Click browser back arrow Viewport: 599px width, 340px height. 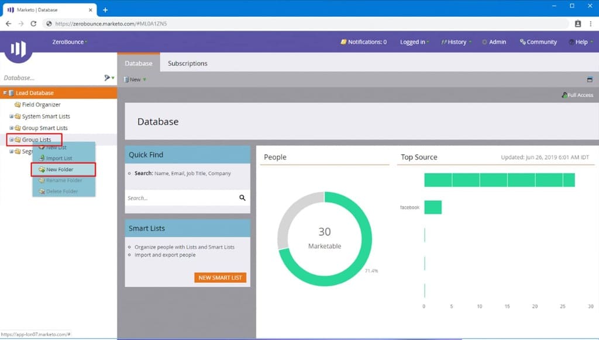pos(8,23)
